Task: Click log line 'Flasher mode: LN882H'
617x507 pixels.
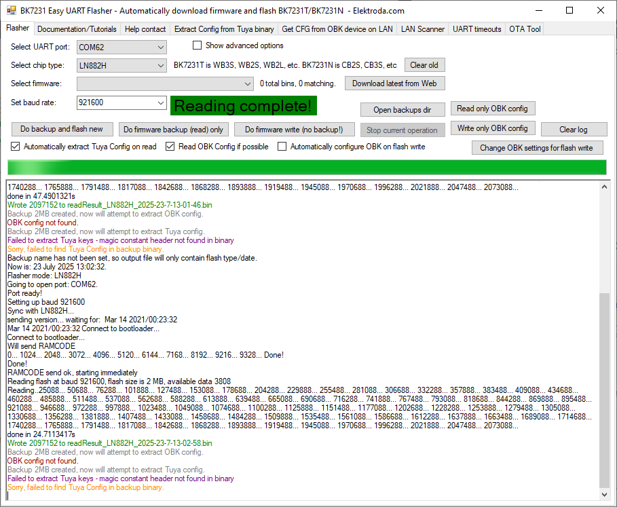Action: point(45,276)
